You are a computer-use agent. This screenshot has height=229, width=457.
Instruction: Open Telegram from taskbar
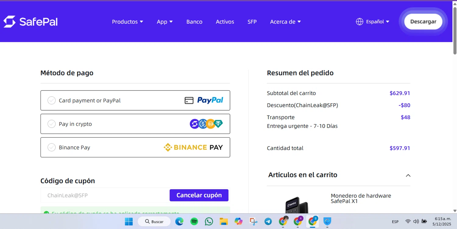pos(268,221)
